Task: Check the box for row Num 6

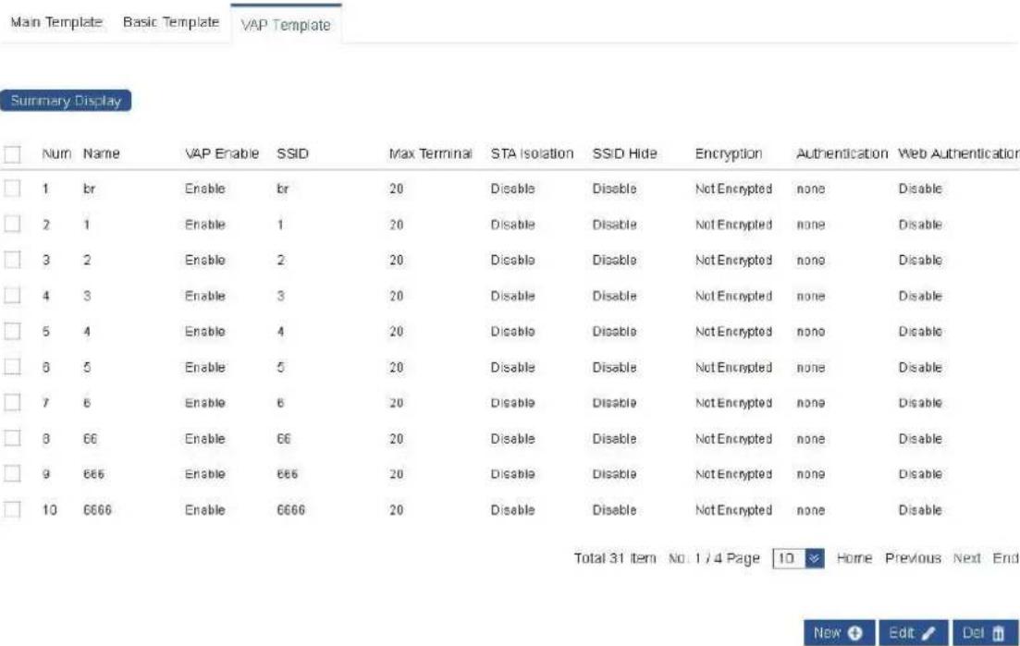Action: click(12, 367)
